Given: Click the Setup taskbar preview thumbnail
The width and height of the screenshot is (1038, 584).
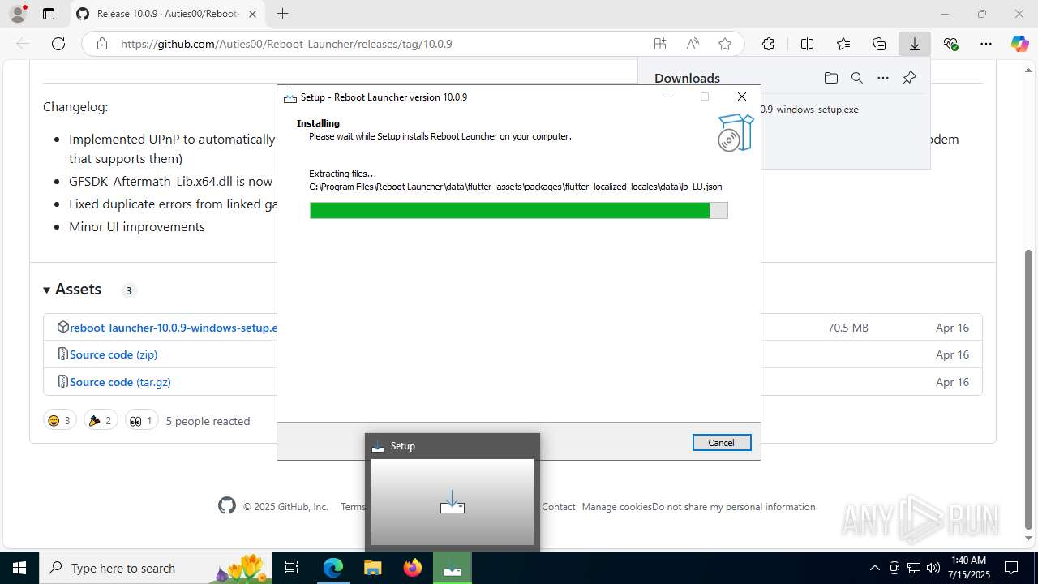Looking at the screenshot, I should pos(453,502).
